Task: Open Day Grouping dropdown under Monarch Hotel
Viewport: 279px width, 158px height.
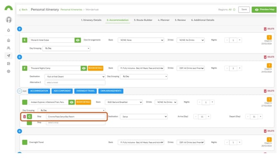Action: click(66, 49)
